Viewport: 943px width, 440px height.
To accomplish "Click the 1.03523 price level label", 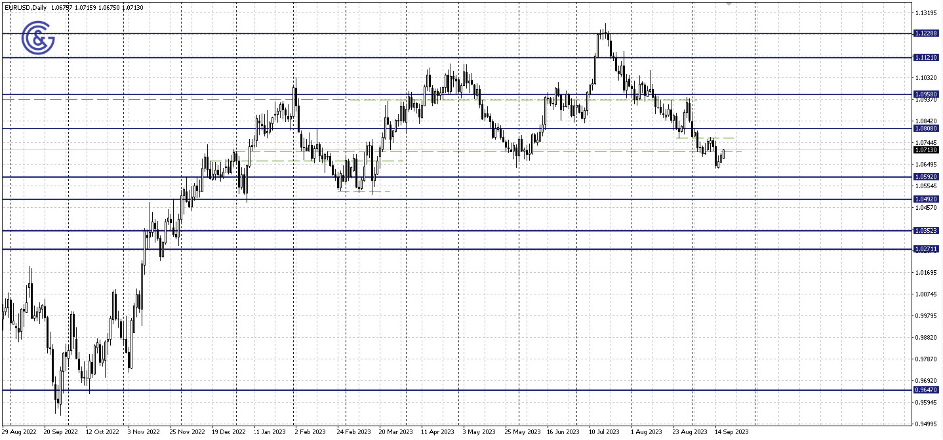I will coord(927,230).
